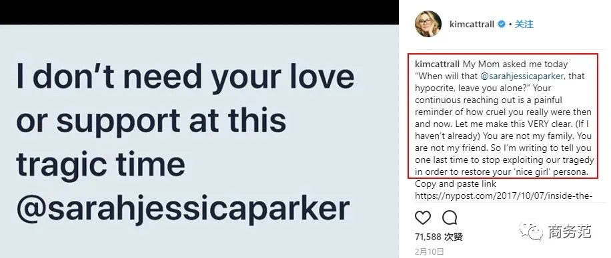Open comments via the speech bubble icon

(450, 218)
